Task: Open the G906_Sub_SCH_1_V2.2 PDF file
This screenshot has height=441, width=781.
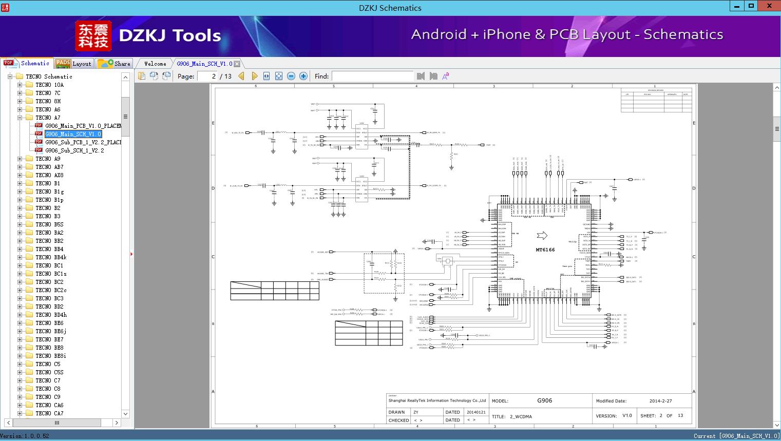Action: 74,150
